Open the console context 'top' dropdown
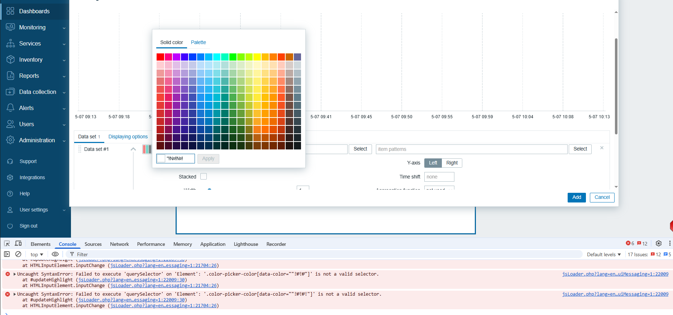The width and height of the screenshot is (673, 315). (37, 254)
